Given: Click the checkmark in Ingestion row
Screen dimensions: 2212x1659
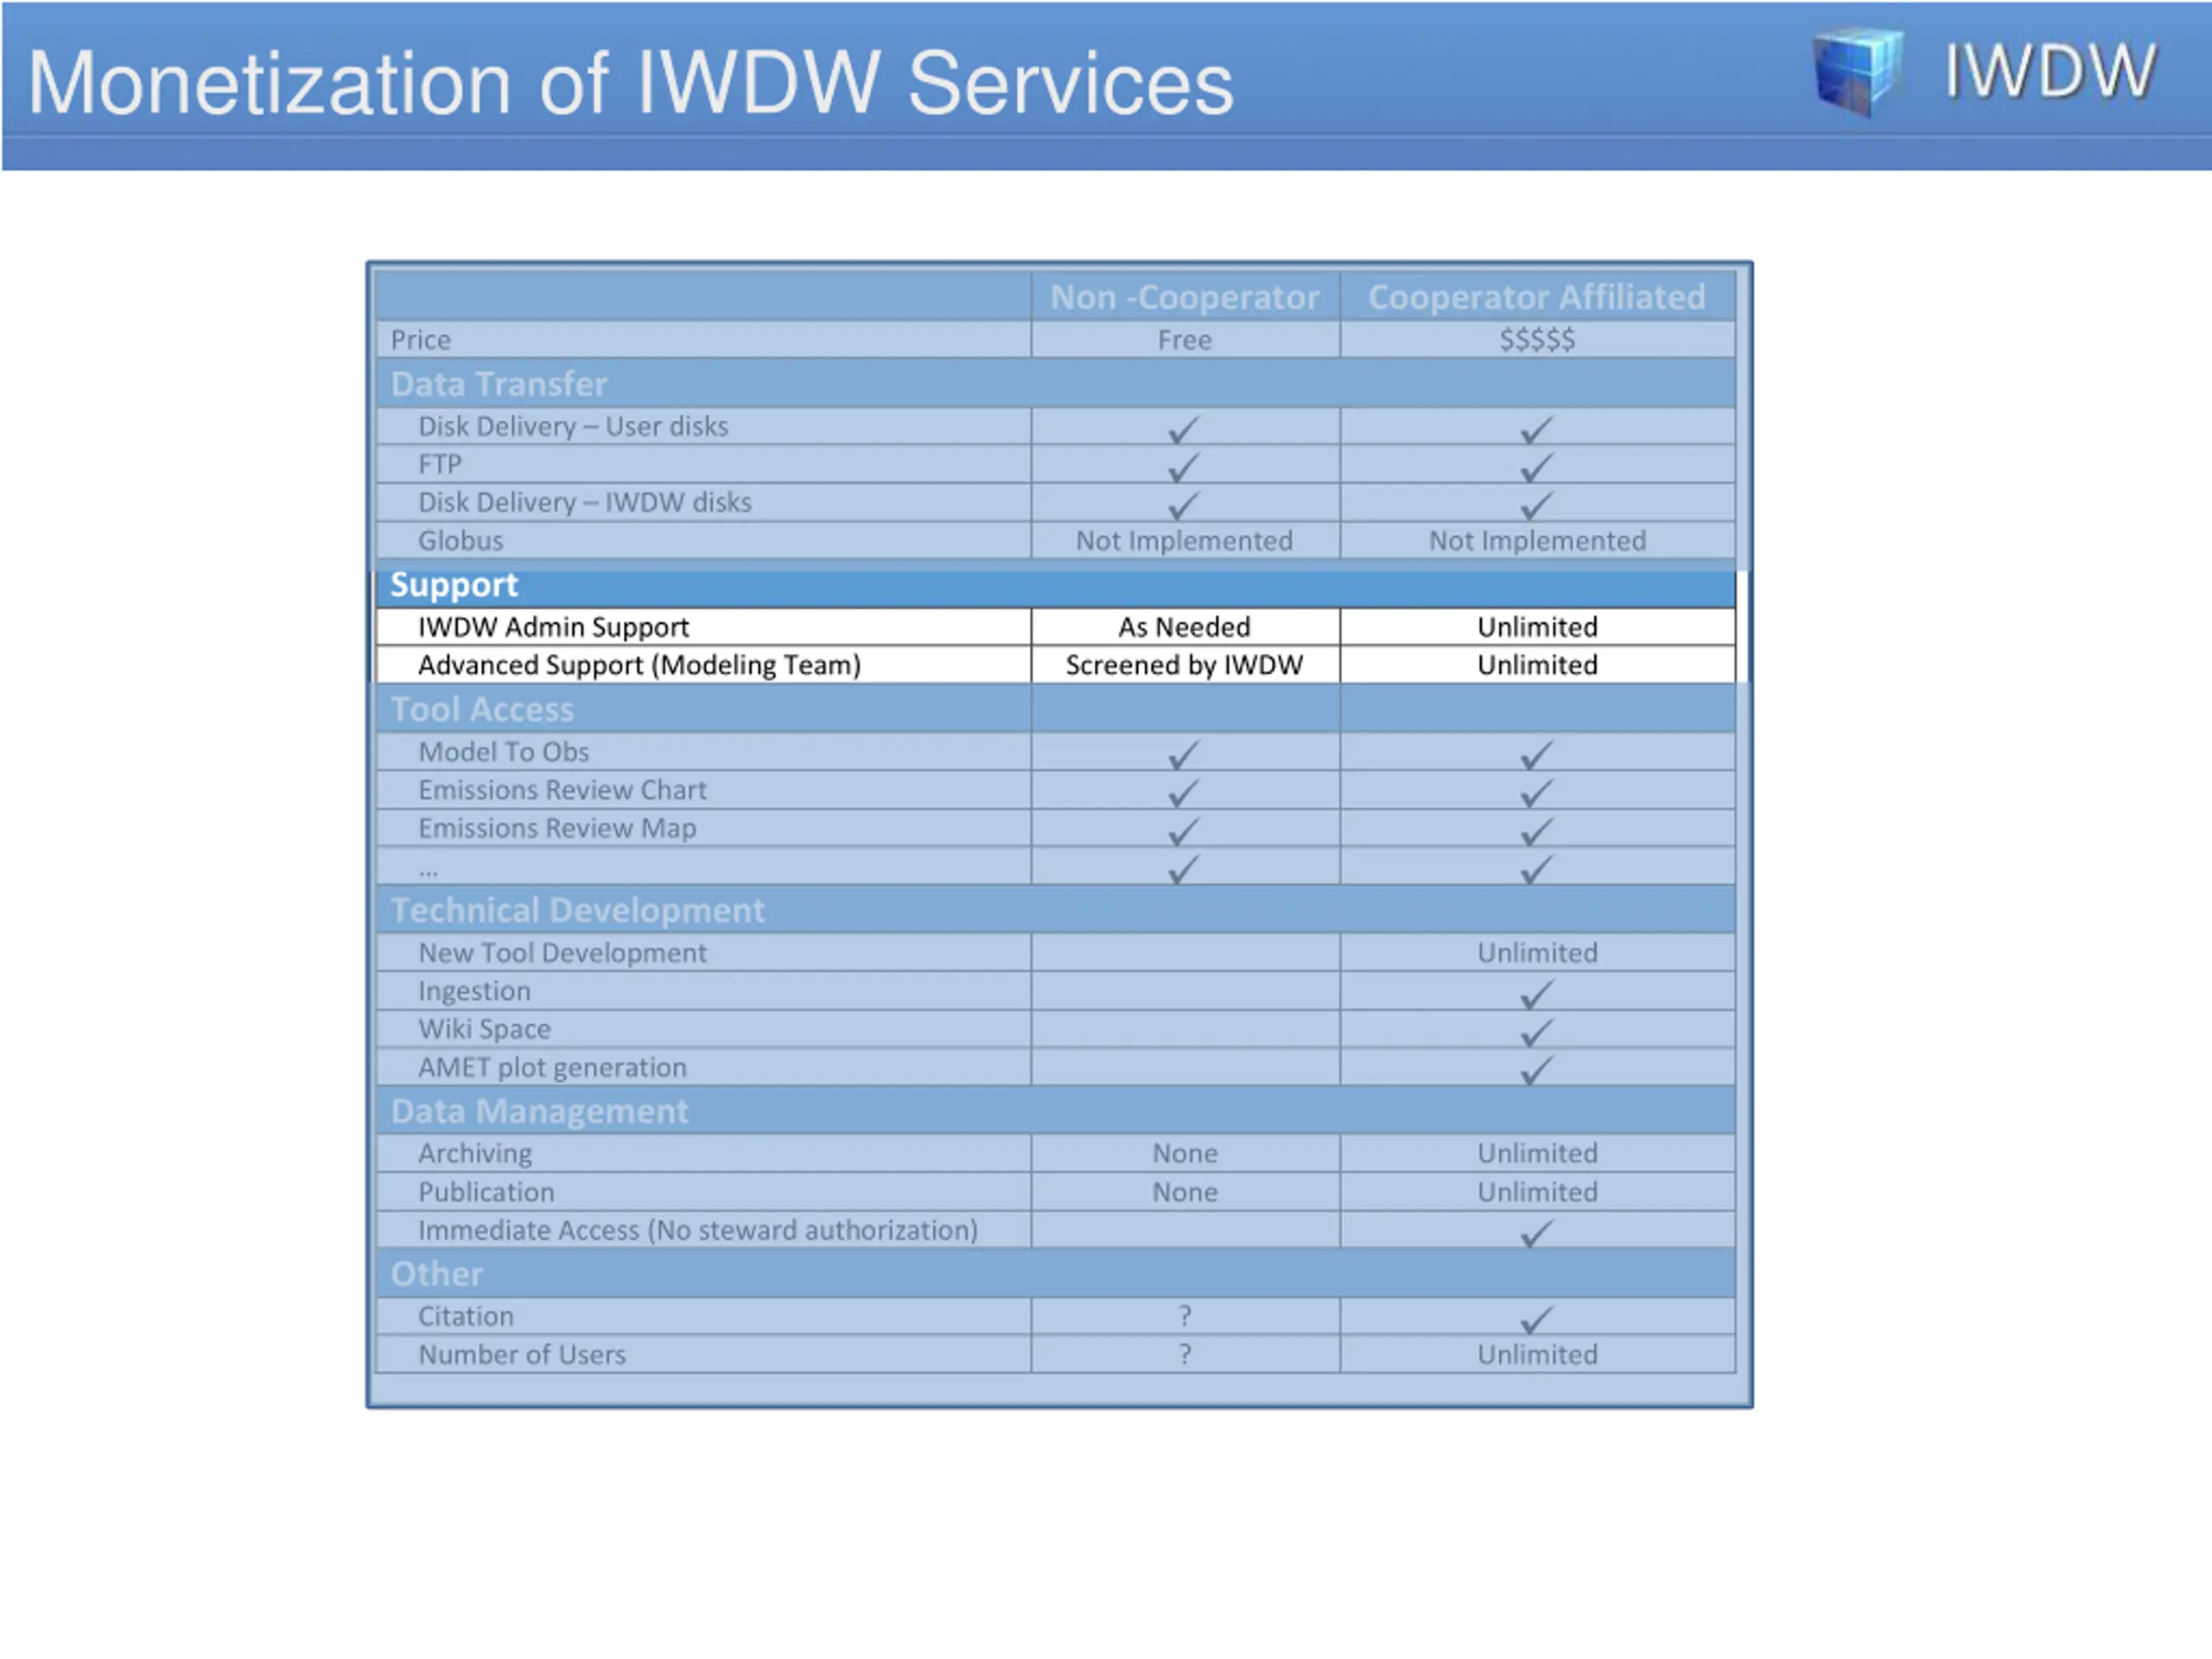Looking at the screenshot, I should (x=1536, y=995).
